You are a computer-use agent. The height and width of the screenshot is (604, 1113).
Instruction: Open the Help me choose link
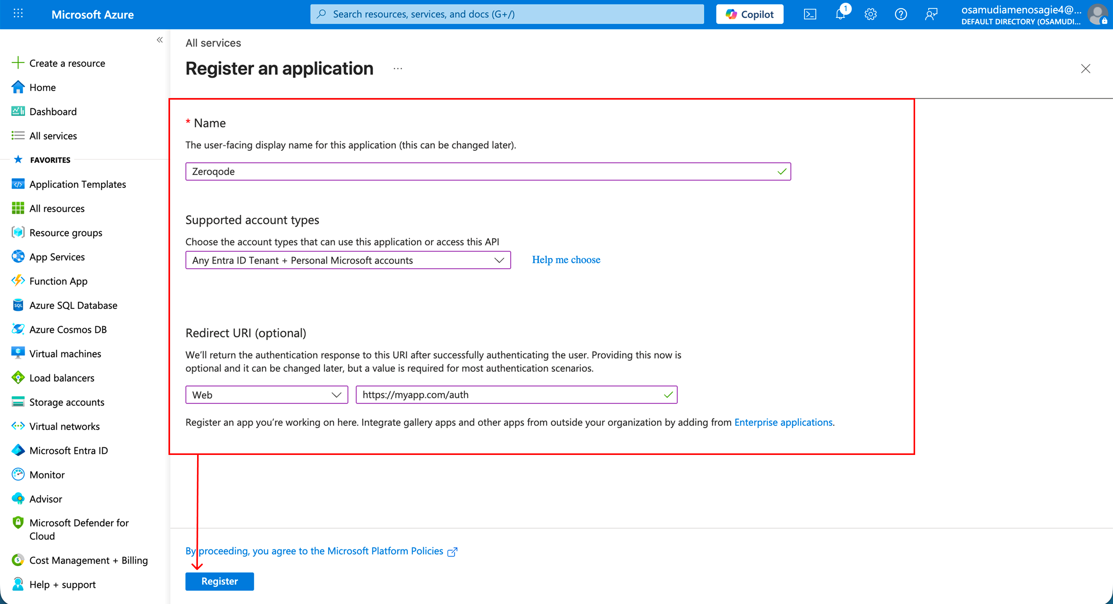tap(566, 260)
